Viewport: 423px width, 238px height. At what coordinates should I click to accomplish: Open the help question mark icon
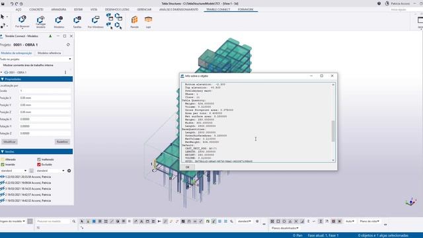[x=379, y=3]
